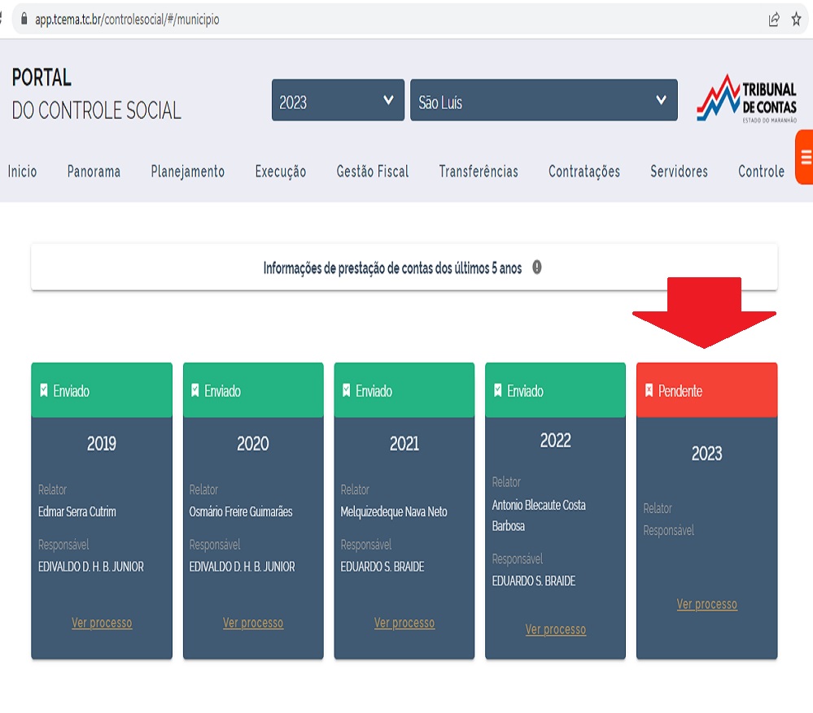Click the browser address bar URL
The height and width of the screenshot is (713, 813).
(127, 20)
